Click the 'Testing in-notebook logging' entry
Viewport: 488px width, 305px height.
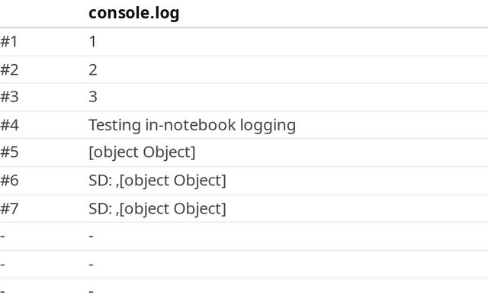192,125
